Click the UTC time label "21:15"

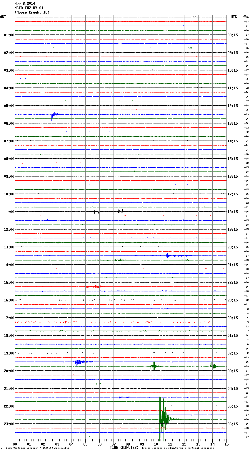point(233,265)
